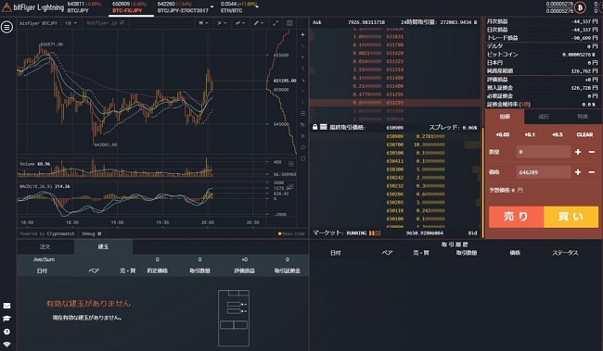This screenshot has height=351, width=603.
Task: Open the 1m chart interval dropdown
Action: coord(71,23)
